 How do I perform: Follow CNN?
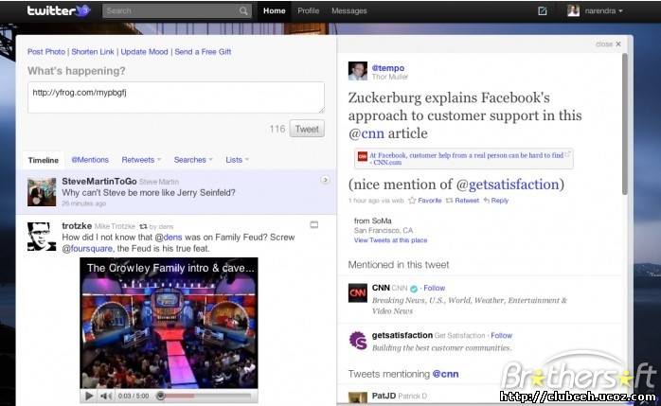[435, 288]
